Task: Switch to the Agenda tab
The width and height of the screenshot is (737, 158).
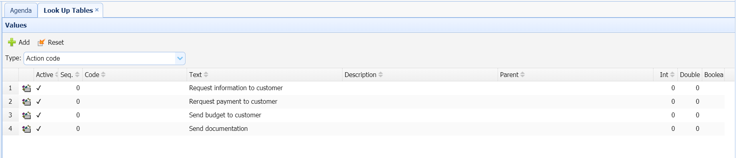Action: tap(21, 10)
